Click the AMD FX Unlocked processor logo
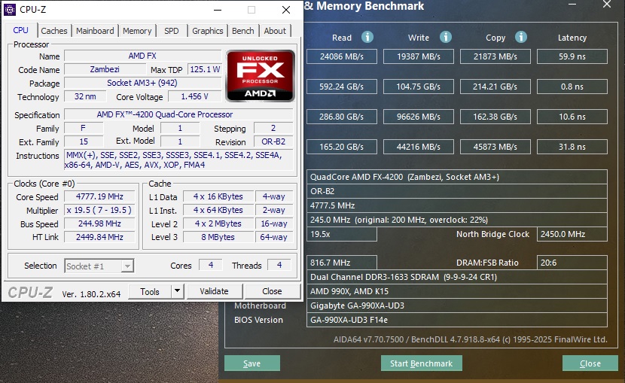The image size is (625, 383). 261,76
